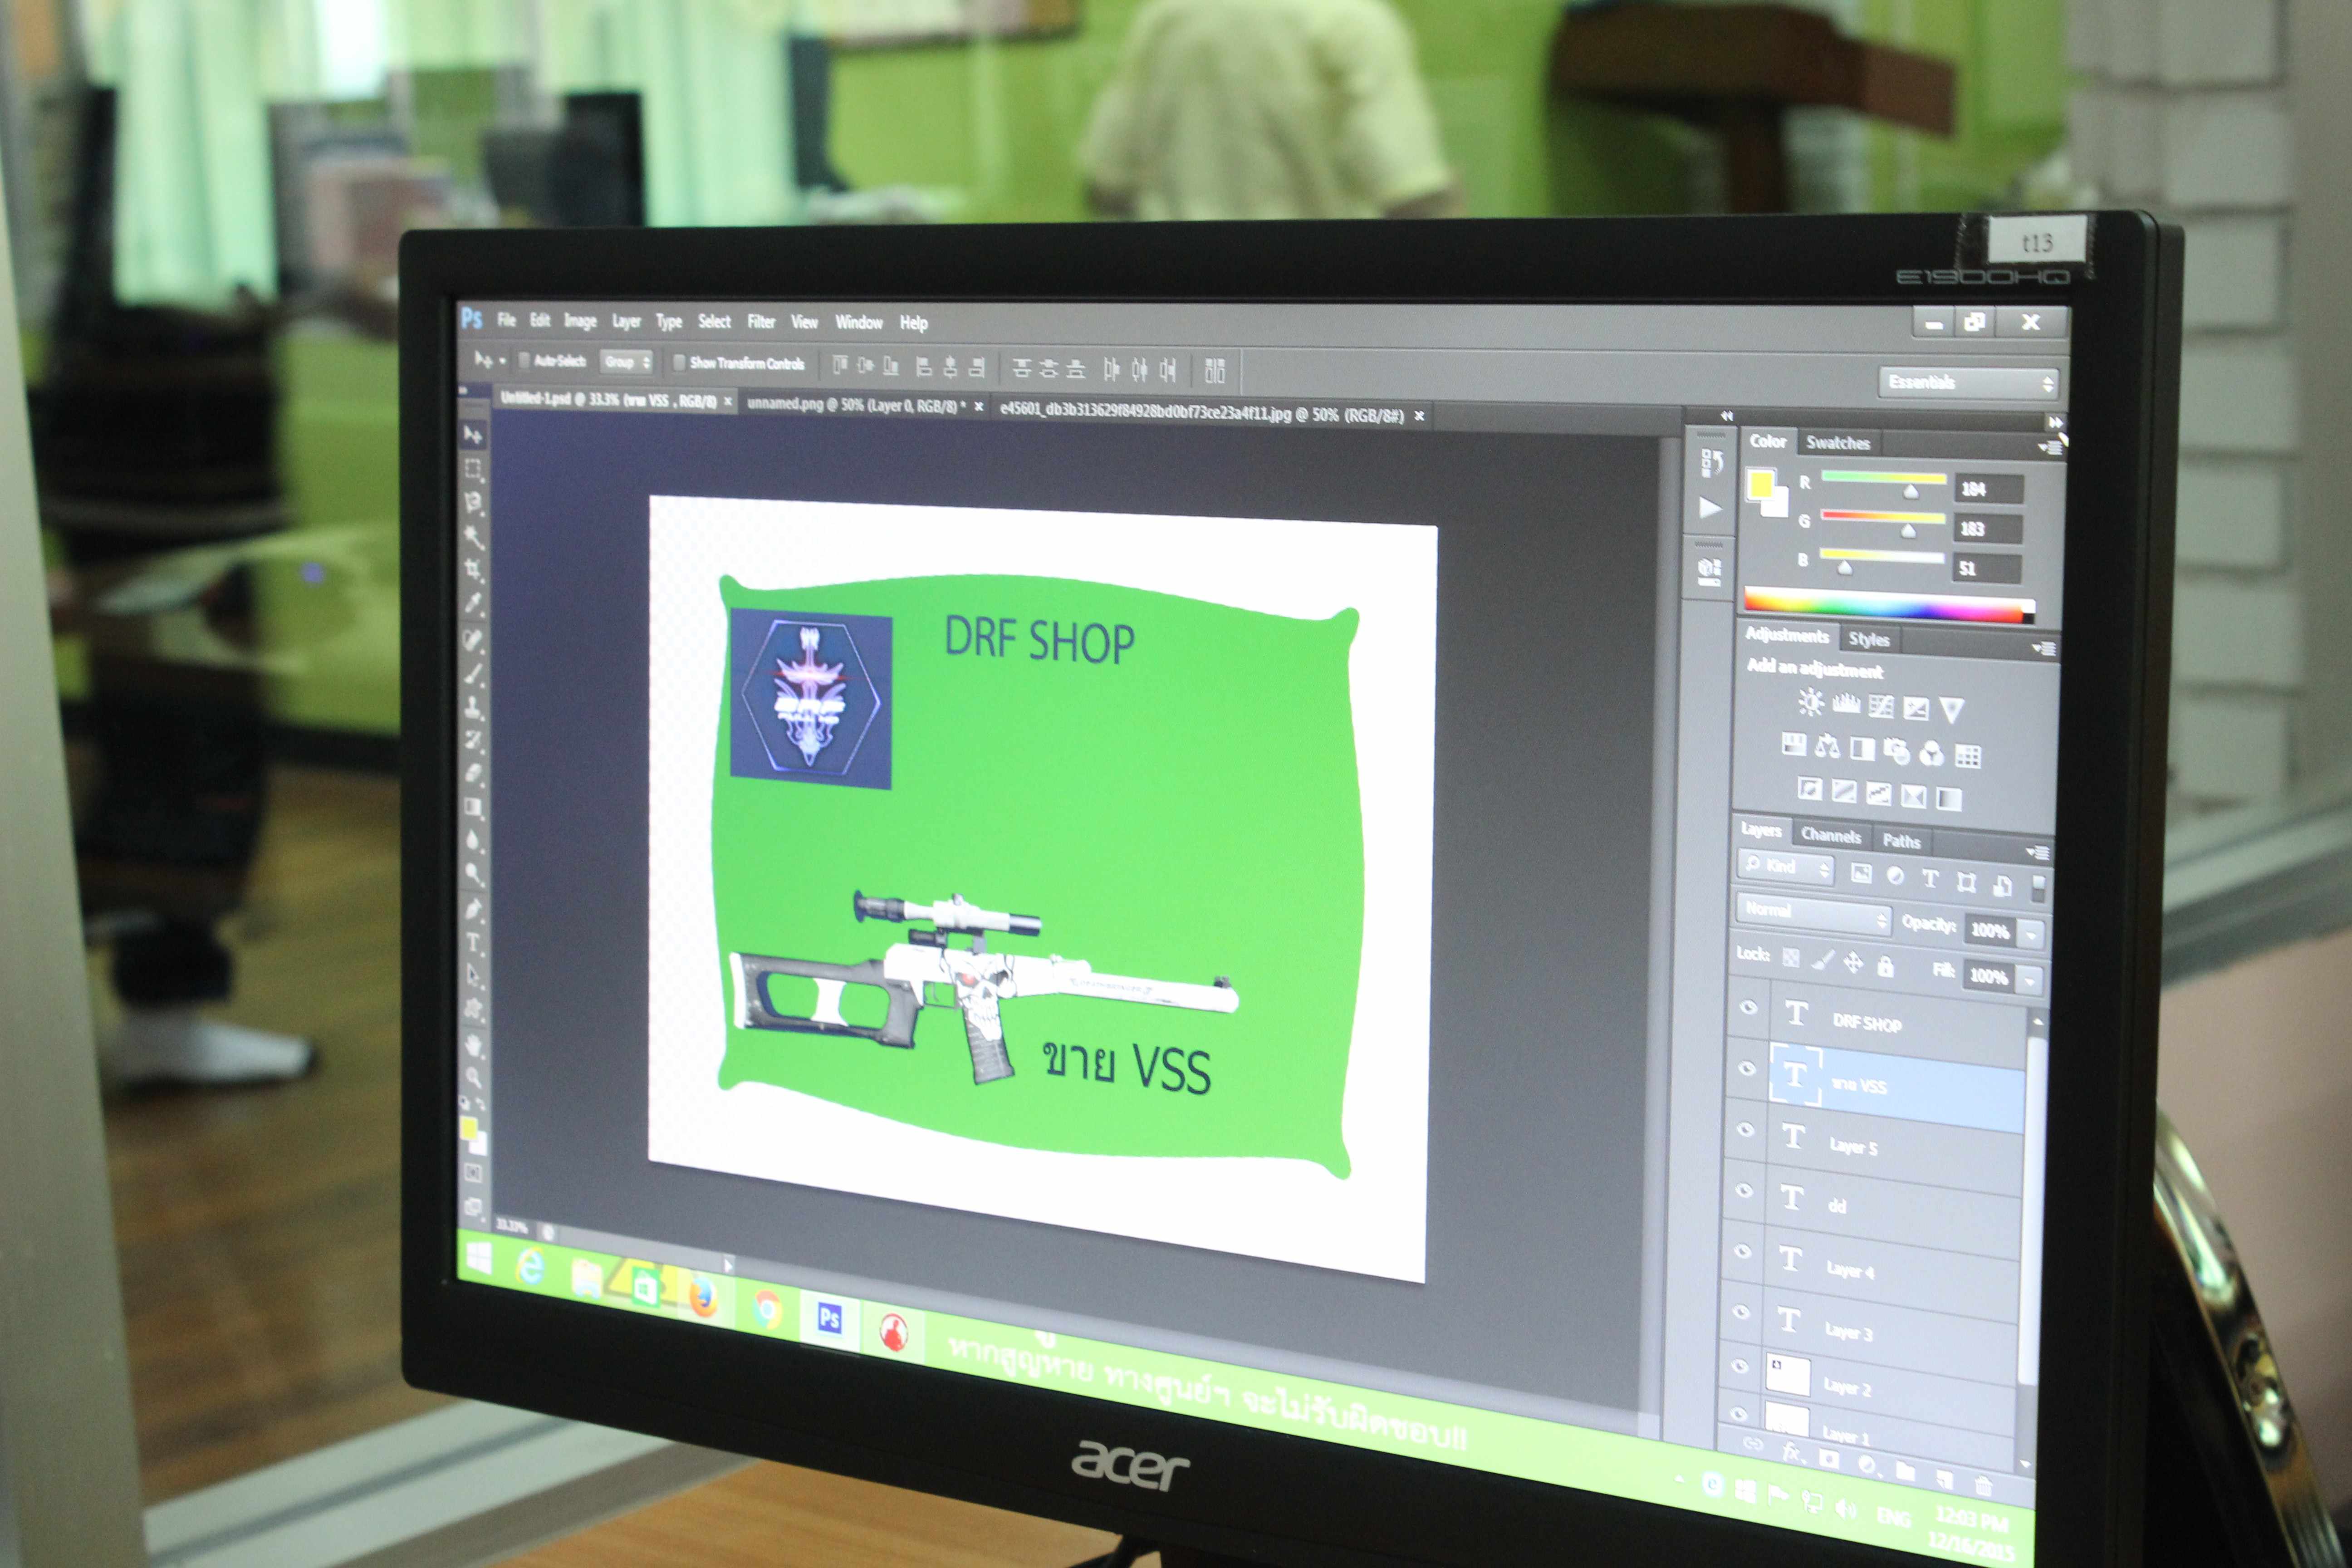
Task: Select the Horizontal Type tool
Action: (473, 942)
